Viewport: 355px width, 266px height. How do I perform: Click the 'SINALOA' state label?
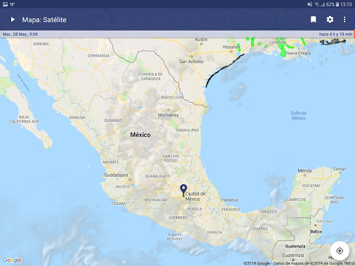[x=77, y=118]
